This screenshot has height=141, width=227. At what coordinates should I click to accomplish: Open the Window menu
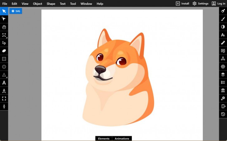(x=86, y=4)
